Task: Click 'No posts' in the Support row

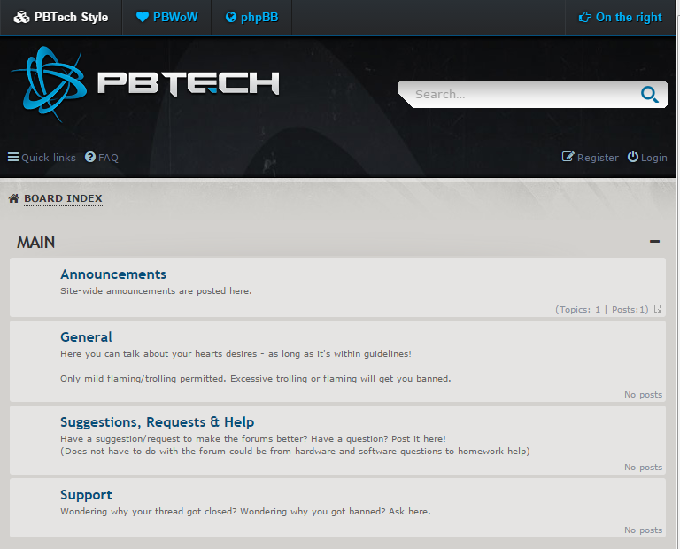Action: [x=643, y=530]
